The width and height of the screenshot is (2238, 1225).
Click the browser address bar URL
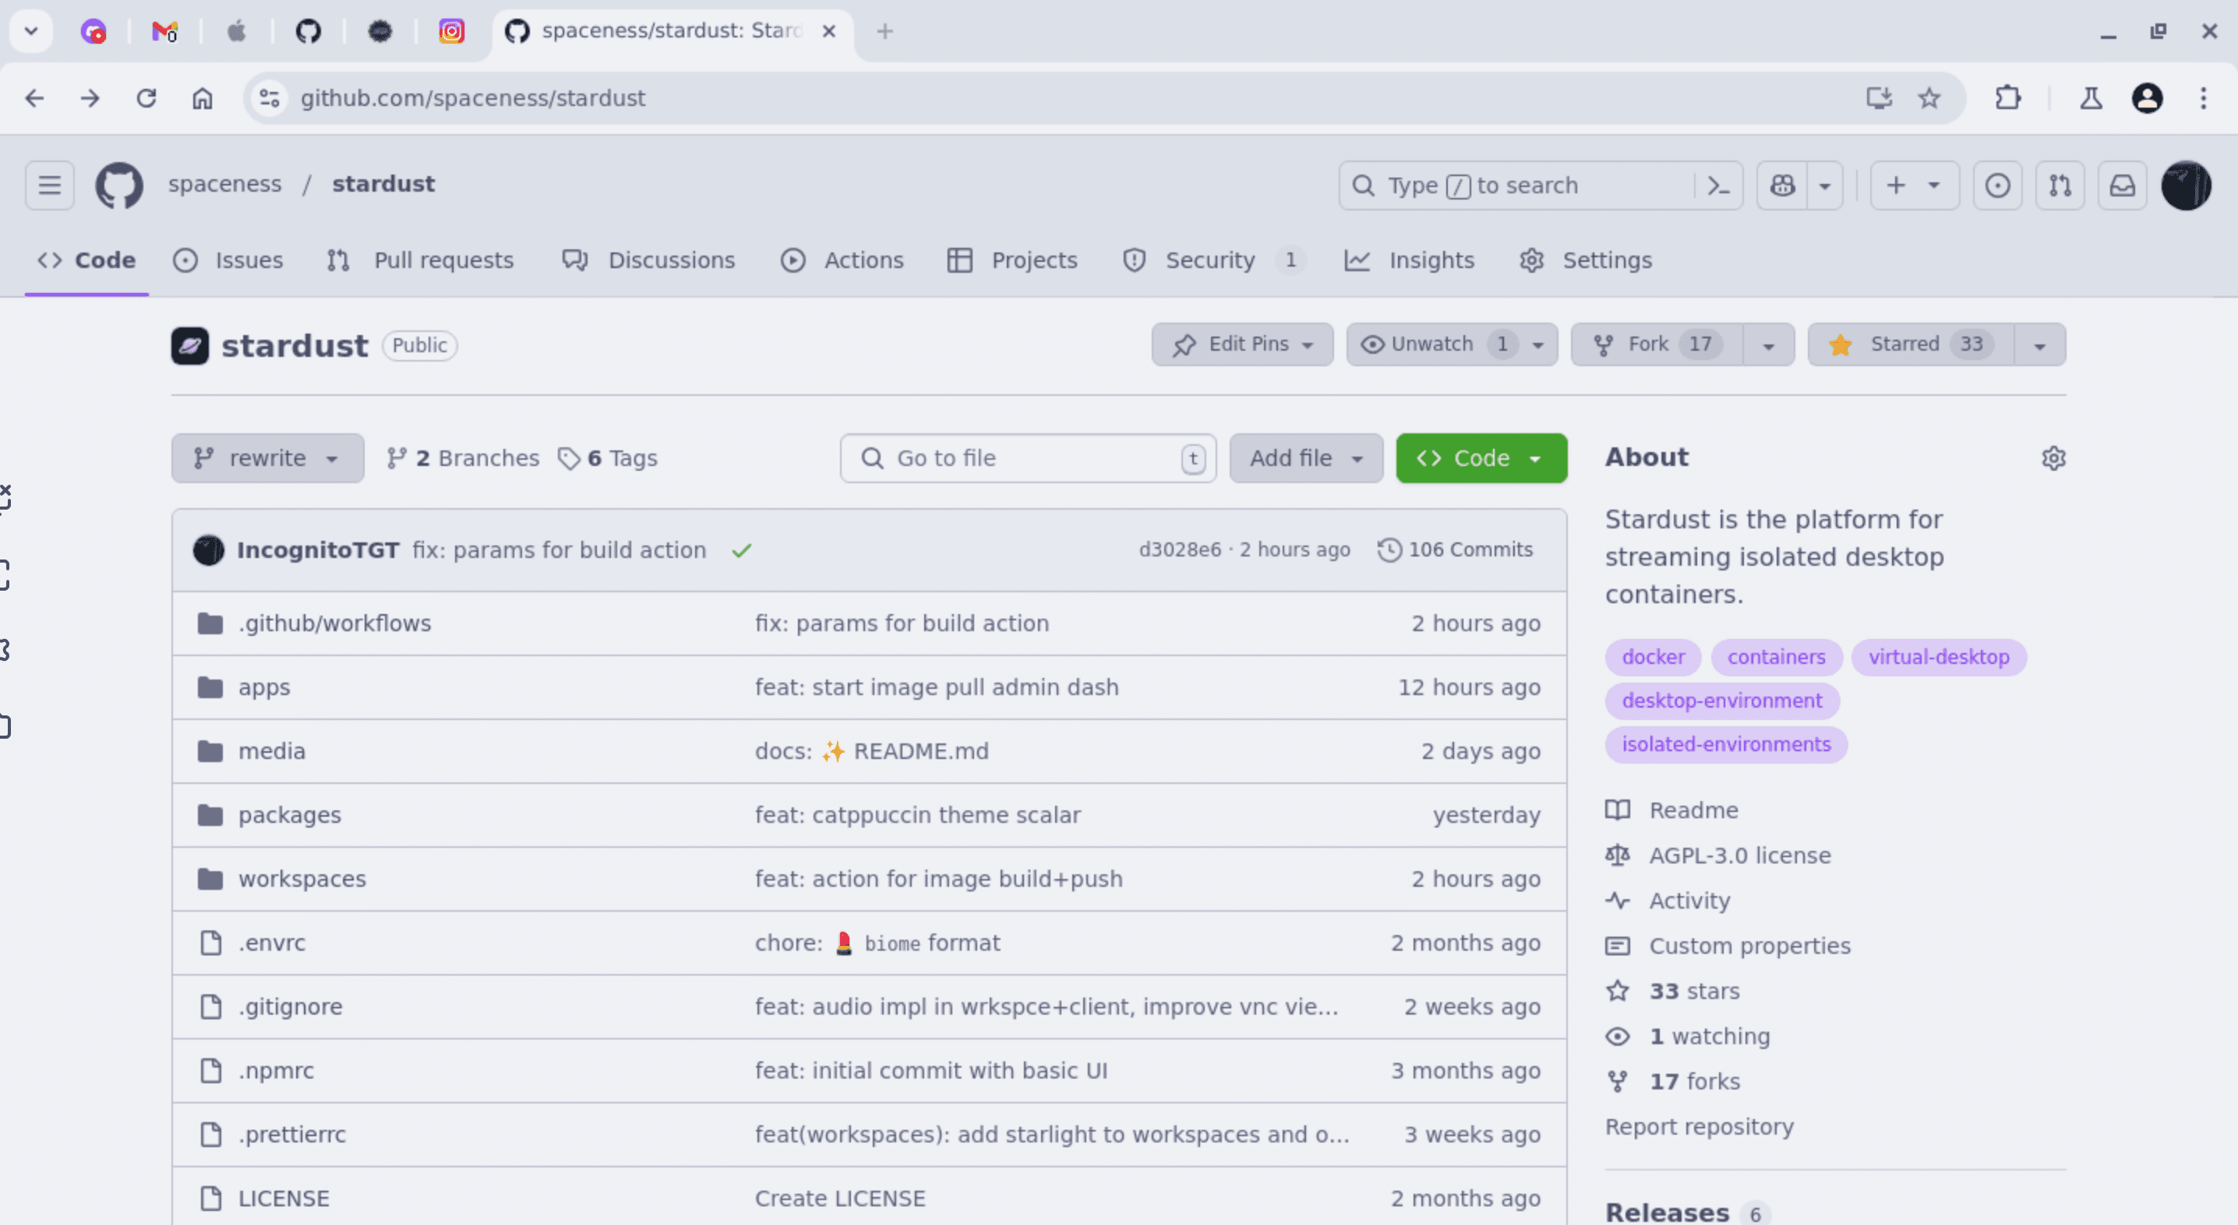pyautogui.click(x=473, y=98)
